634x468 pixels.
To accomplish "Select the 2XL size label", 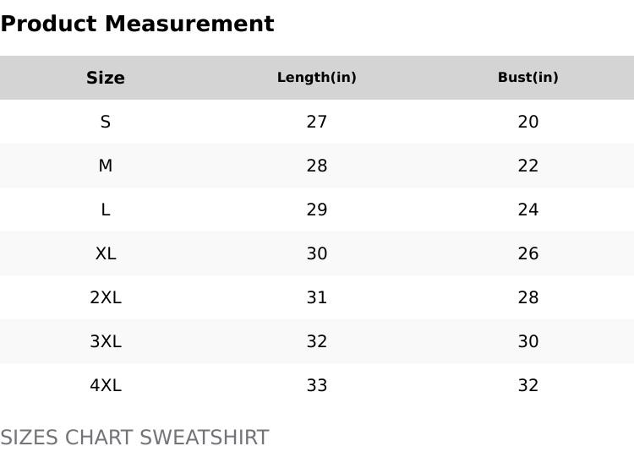I will (106, 297).
